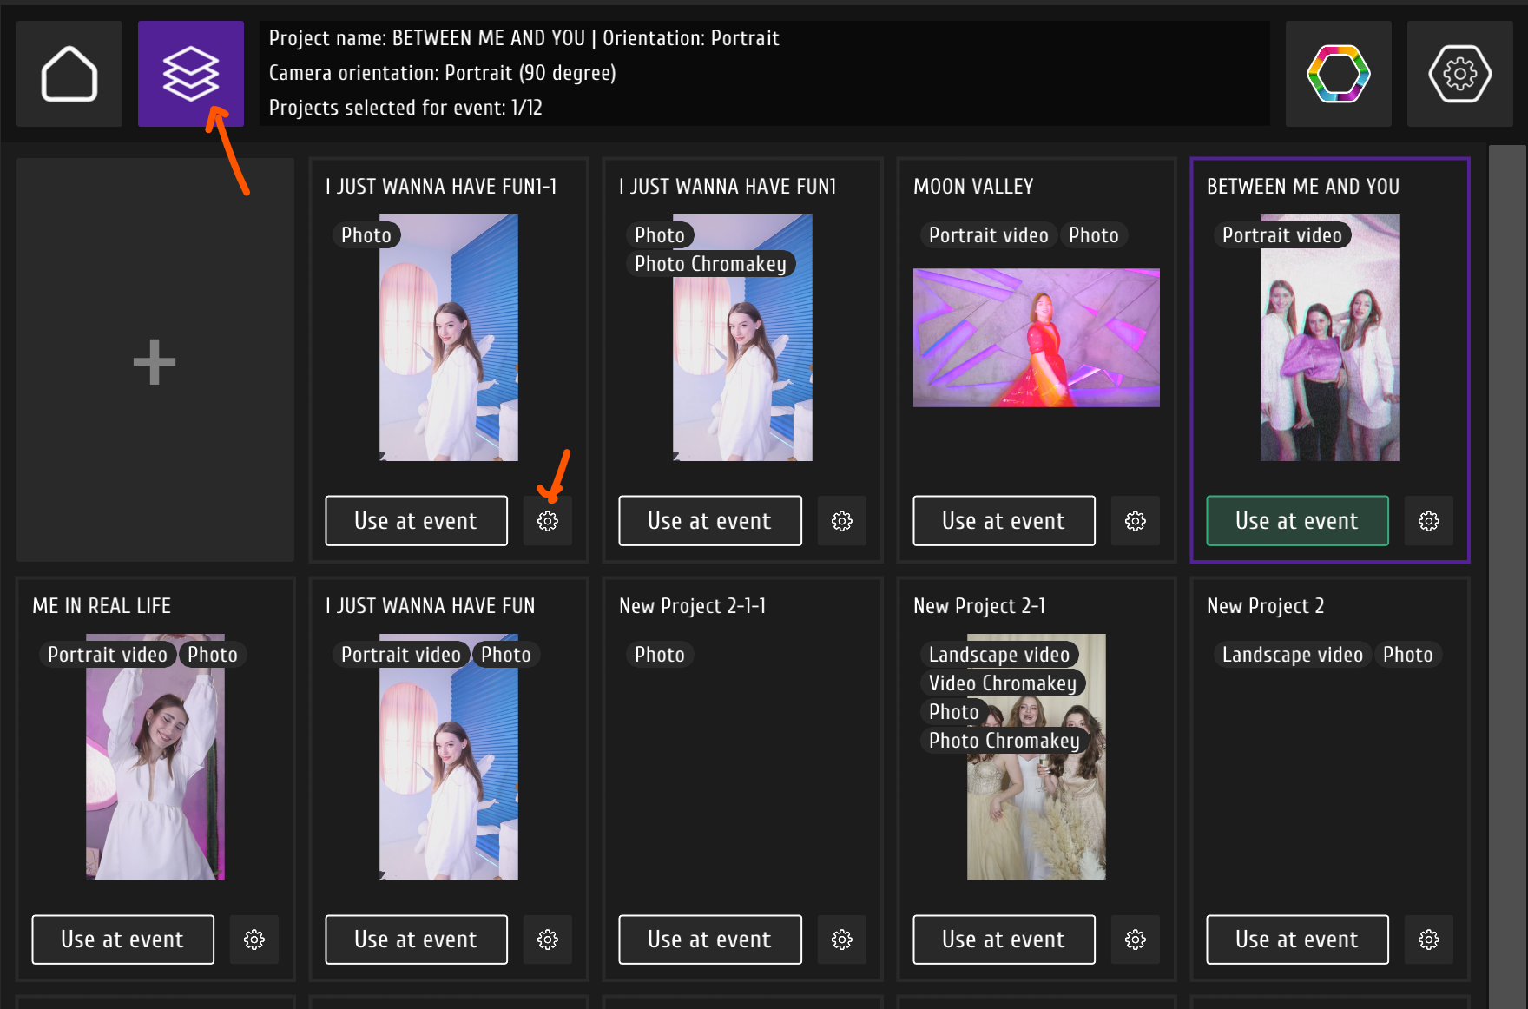Click the project info header text
The image size is (1528, 1009).
click(x=765, y=74)
